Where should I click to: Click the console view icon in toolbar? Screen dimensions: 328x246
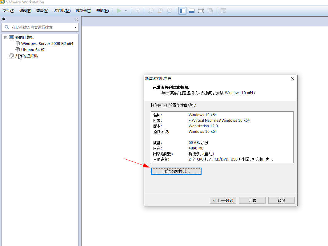coord(223,11)
